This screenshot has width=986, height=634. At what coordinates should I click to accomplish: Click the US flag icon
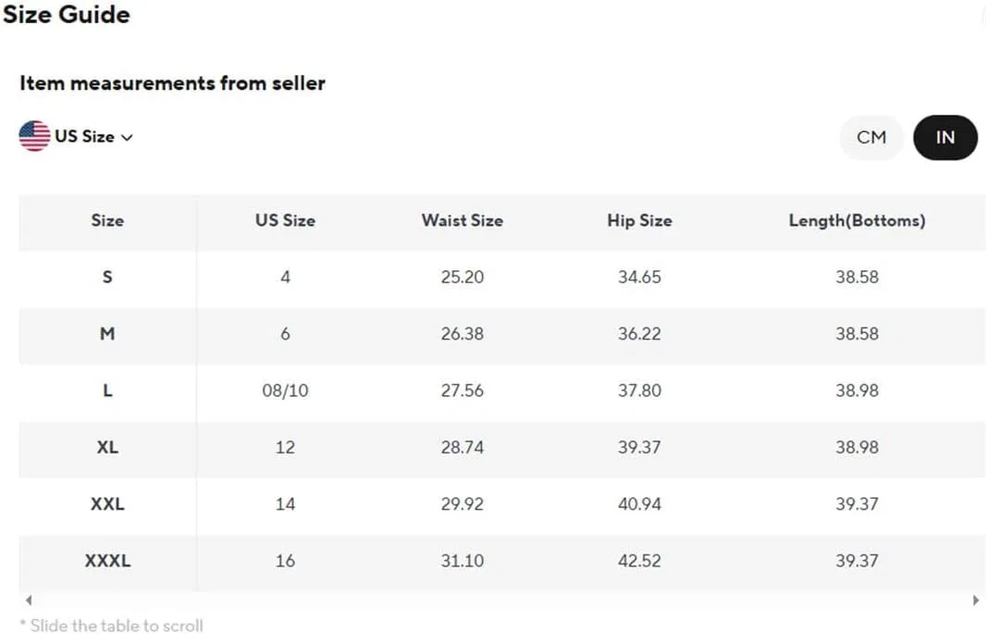tap(34, 136)
